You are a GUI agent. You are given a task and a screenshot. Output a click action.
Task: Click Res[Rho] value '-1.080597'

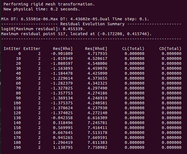point(62,63)
